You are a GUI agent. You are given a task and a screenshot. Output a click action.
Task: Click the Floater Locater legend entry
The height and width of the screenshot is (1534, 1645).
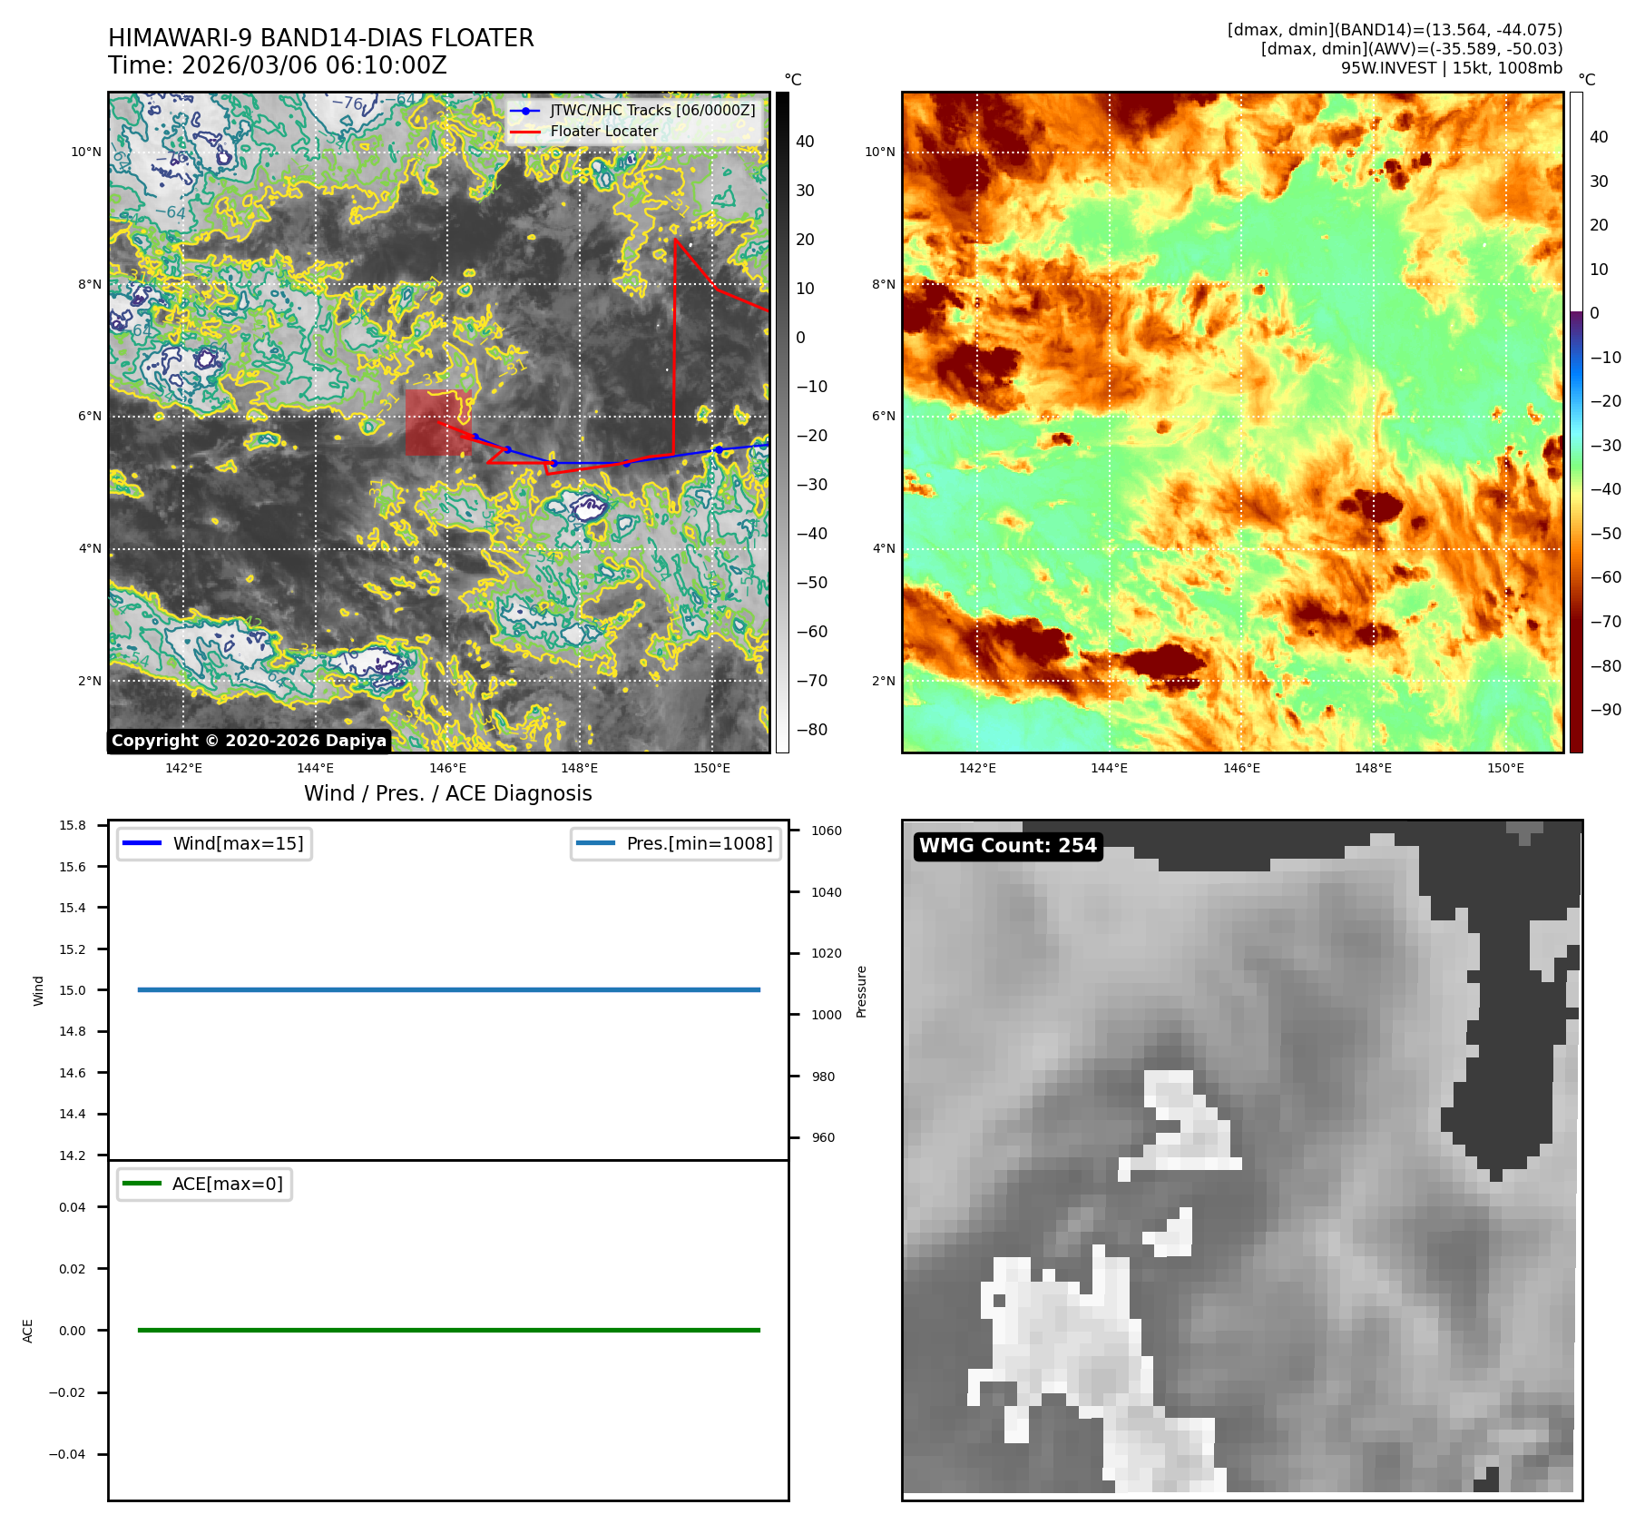coord(603,131)
